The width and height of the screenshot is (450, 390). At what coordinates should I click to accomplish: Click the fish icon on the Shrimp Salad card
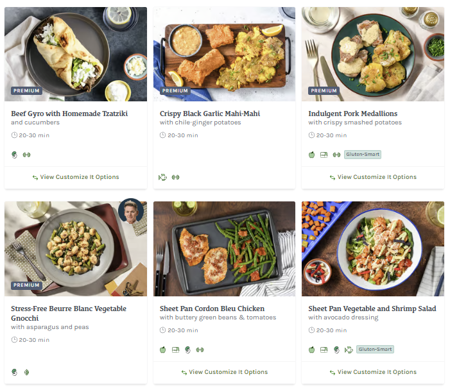point(349,350)
